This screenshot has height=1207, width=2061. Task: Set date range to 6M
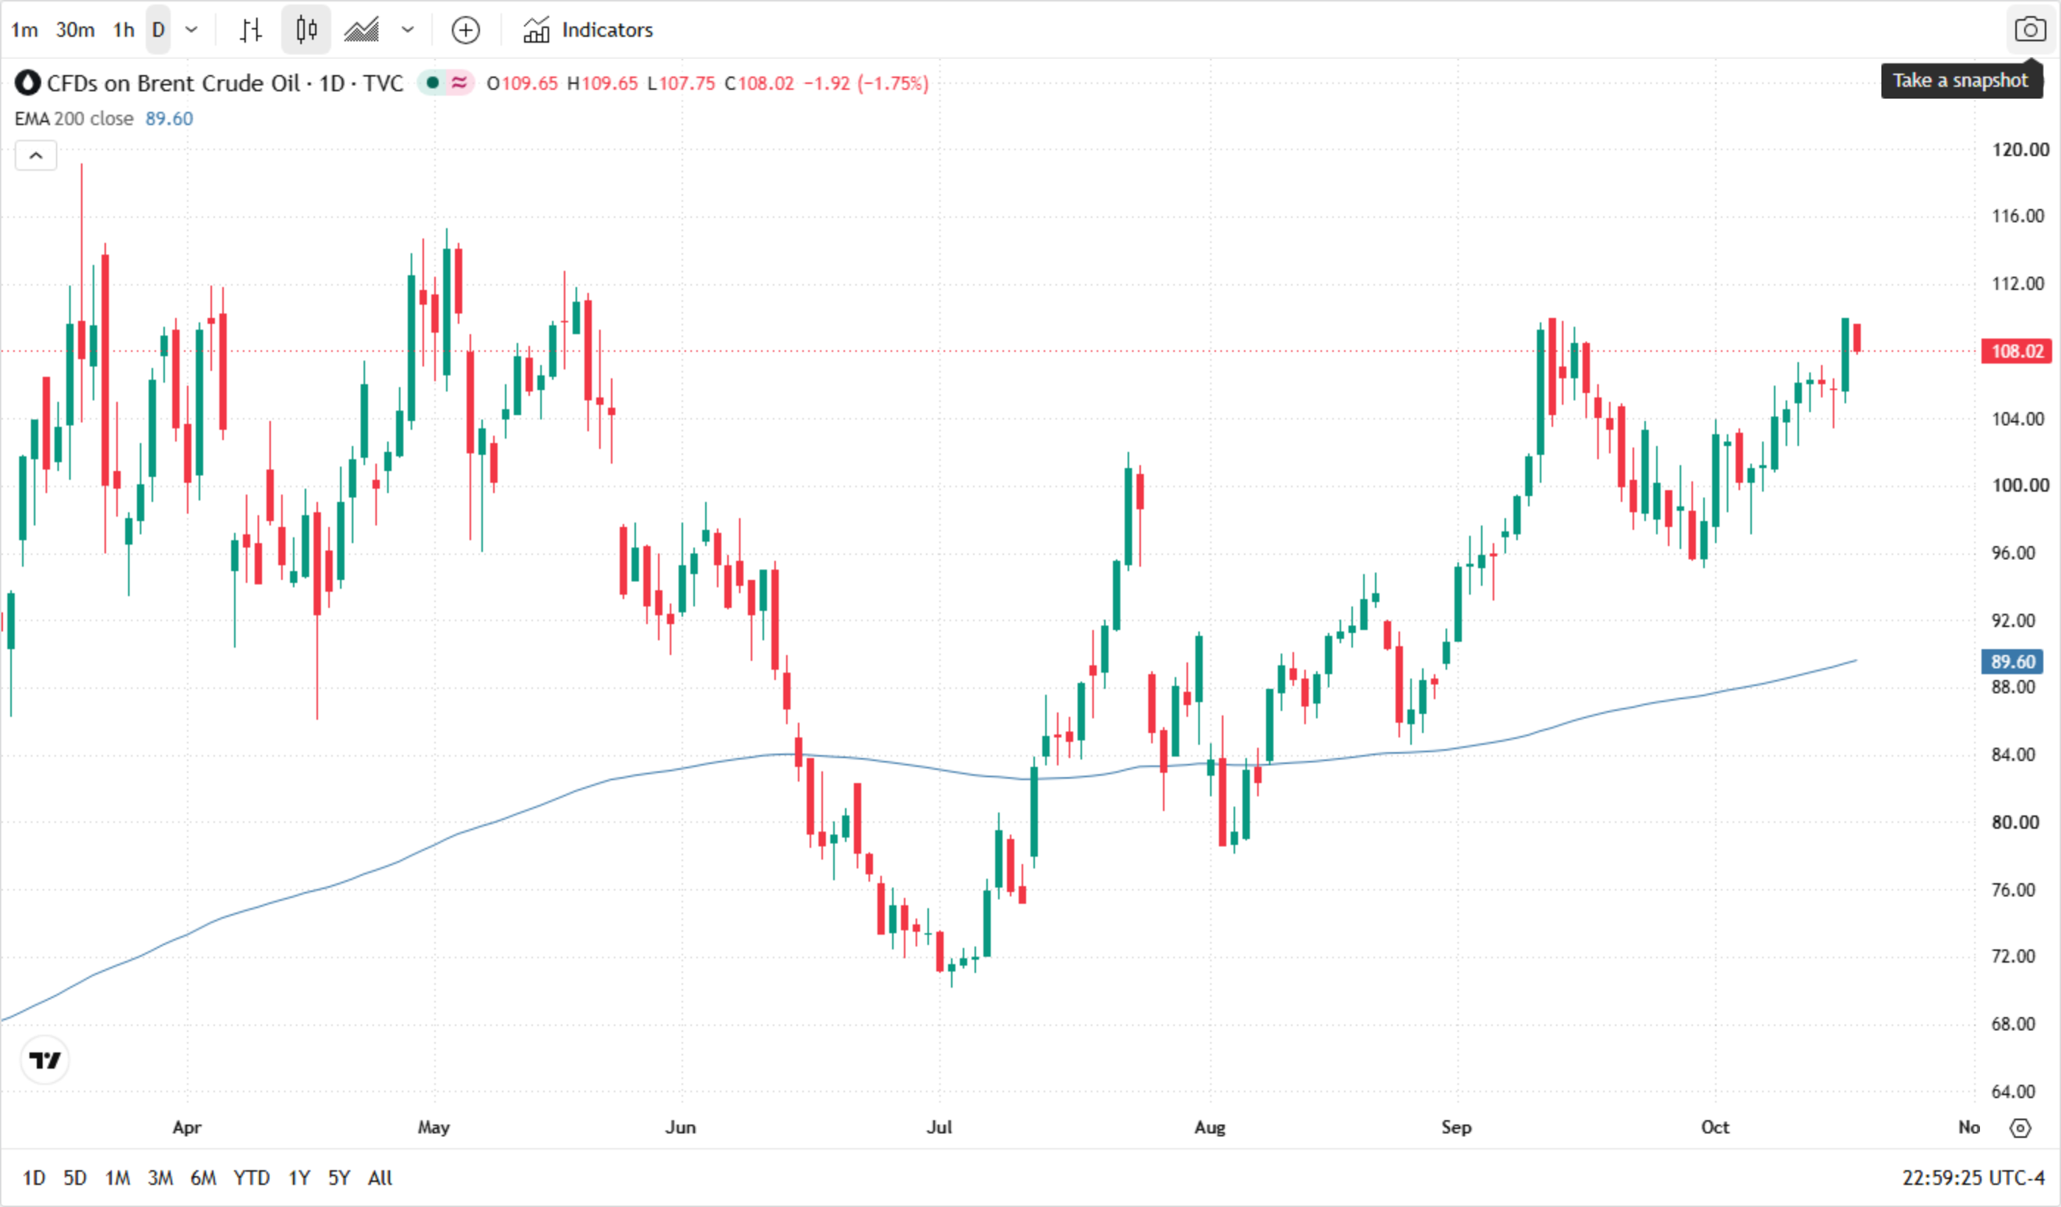coord(203,1178)
